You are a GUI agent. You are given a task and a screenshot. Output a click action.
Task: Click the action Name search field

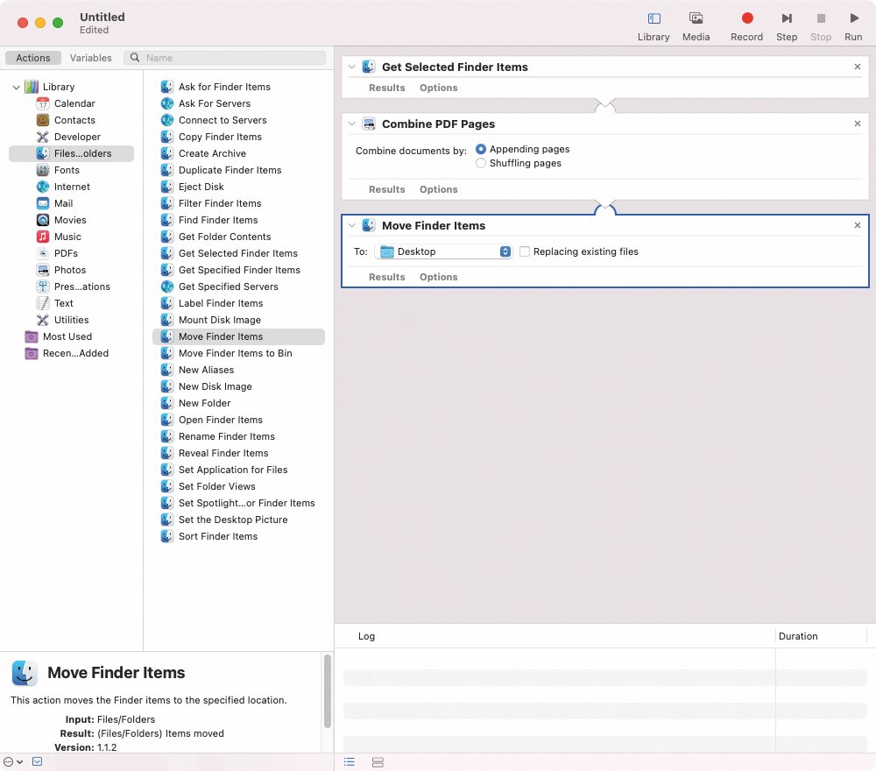pos(224,58)
